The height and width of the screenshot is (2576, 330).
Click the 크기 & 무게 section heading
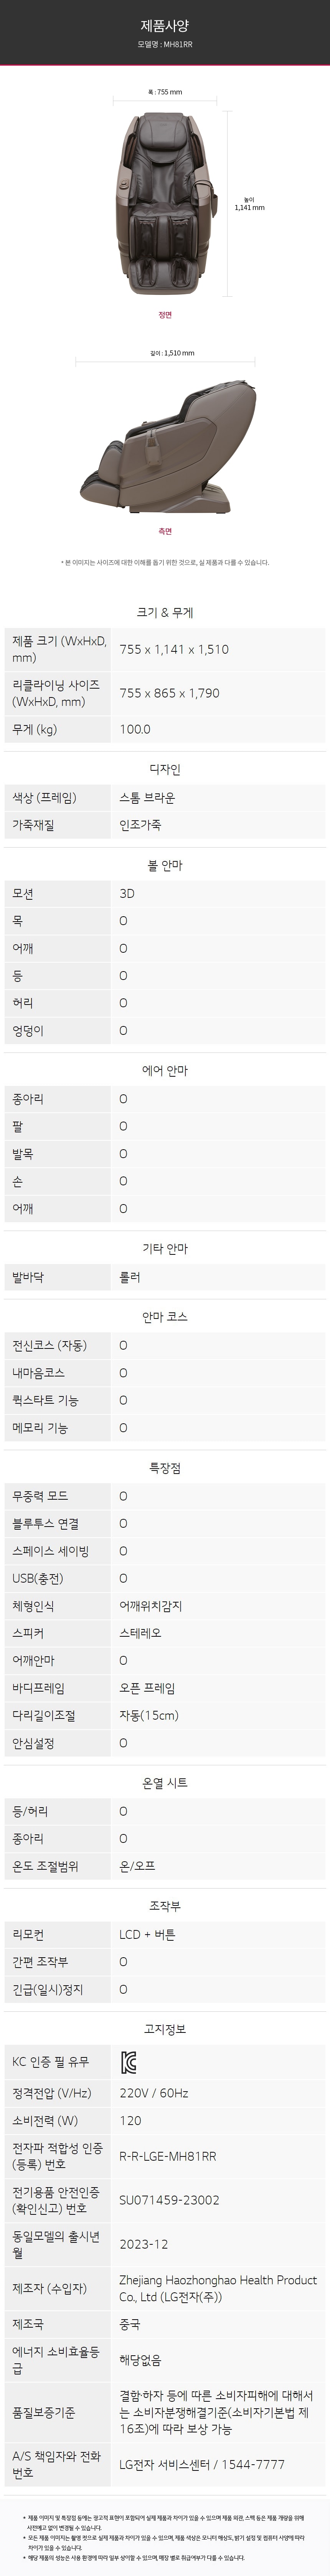click(165, 613)
